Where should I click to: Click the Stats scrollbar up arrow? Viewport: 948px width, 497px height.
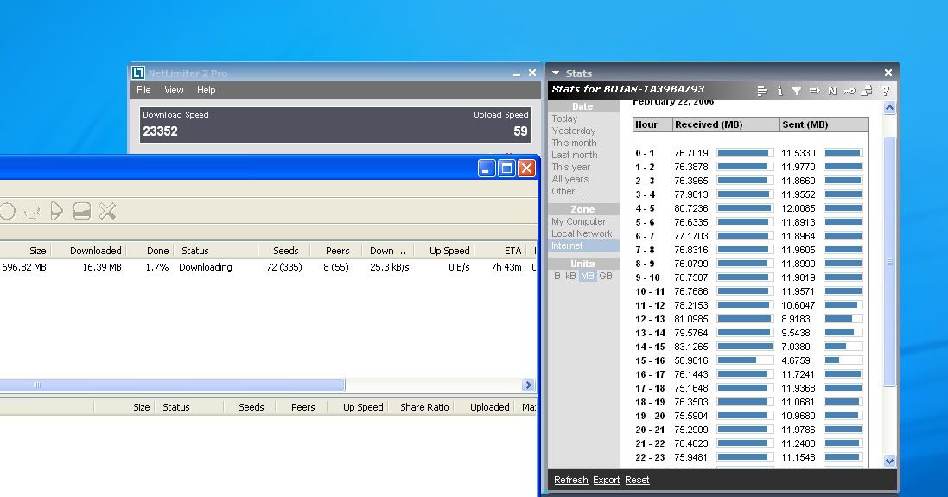coord(889,108)
